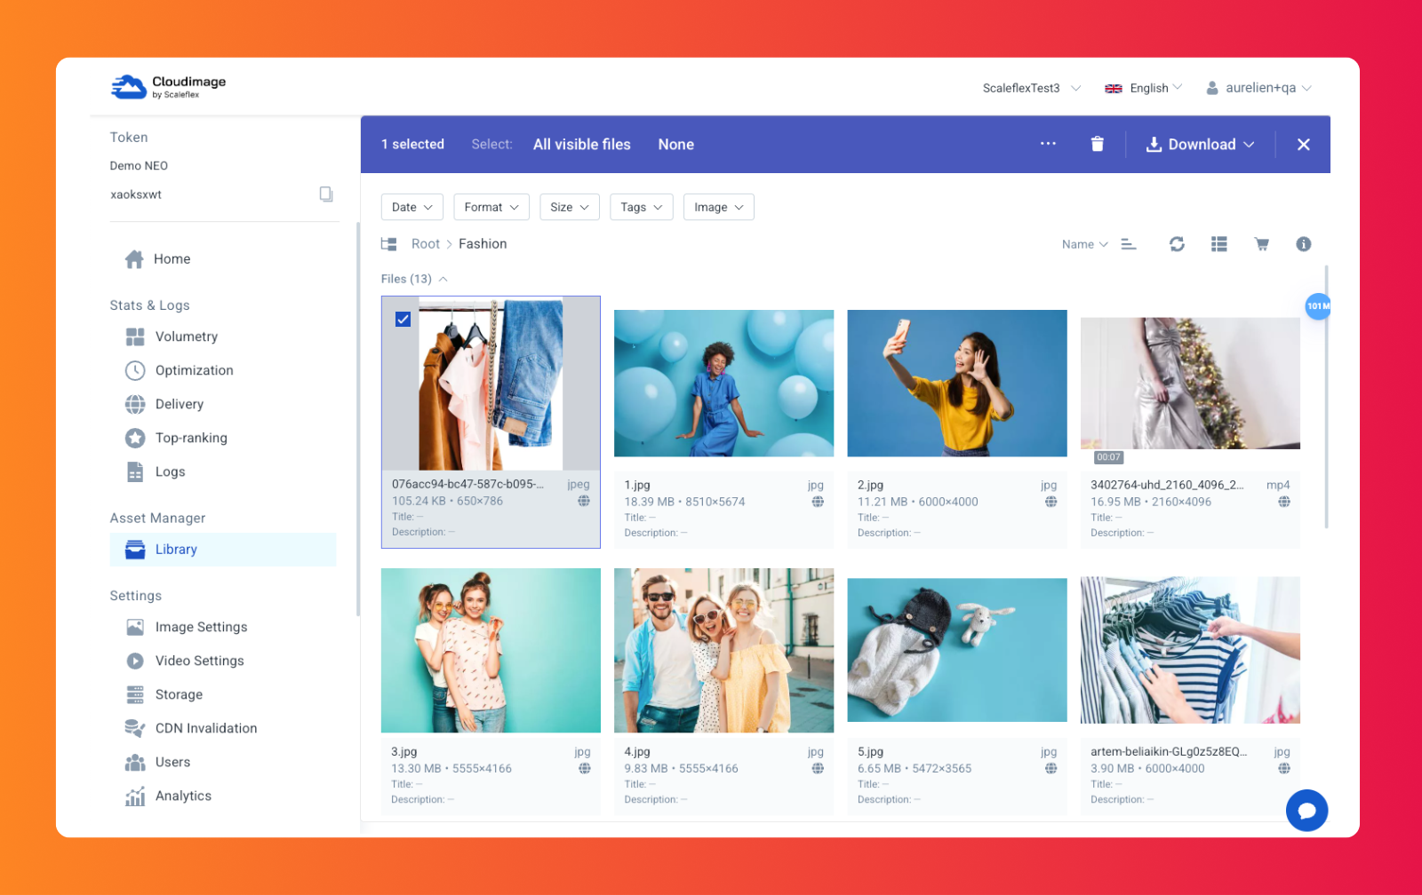
Task: Deselect files by clicking None
Action: [675, 144]
